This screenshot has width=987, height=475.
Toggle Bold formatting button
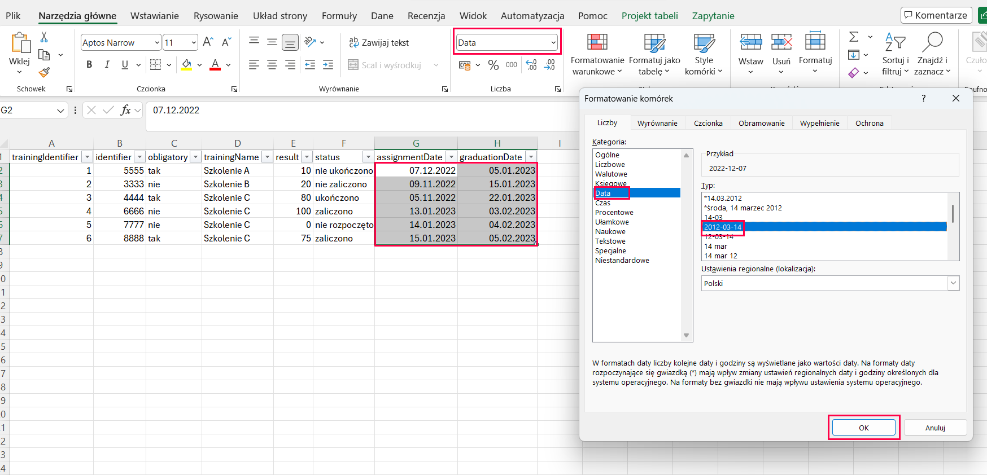tap(89, 65)
